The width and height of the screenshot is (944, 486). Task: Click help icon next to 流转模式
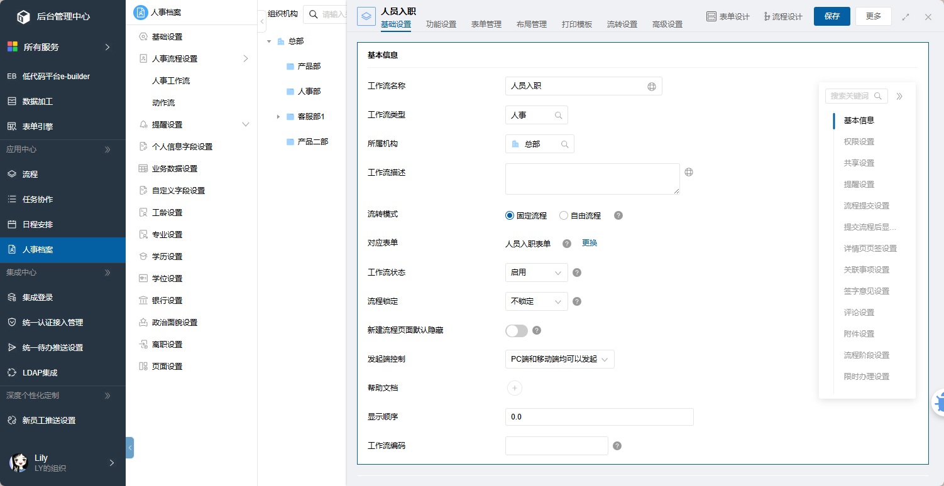coord(618,215)
